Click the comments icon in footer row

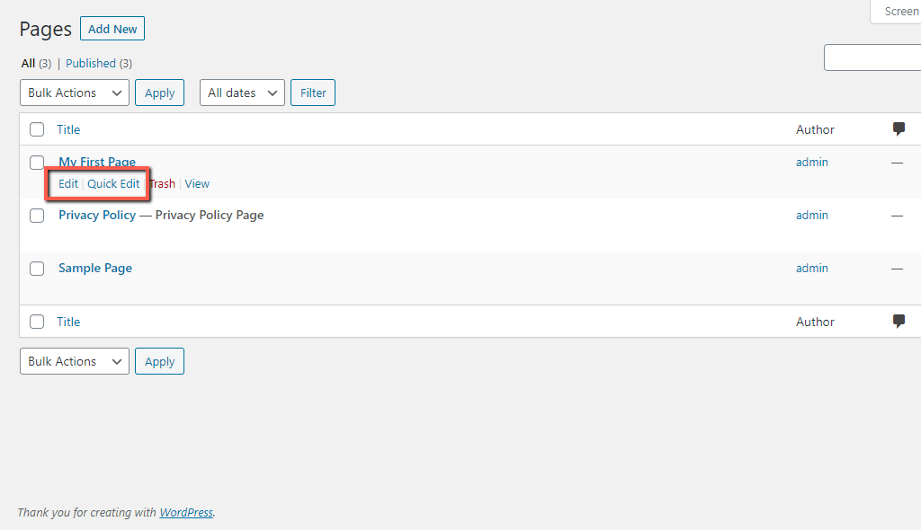click(899, 321)
